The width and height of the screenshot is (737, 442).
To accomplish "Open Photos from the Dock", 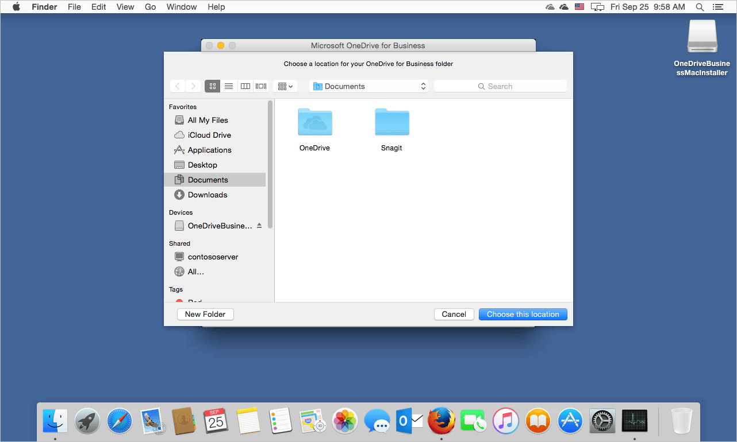I will pyautogui.click(x=346, y=421).
